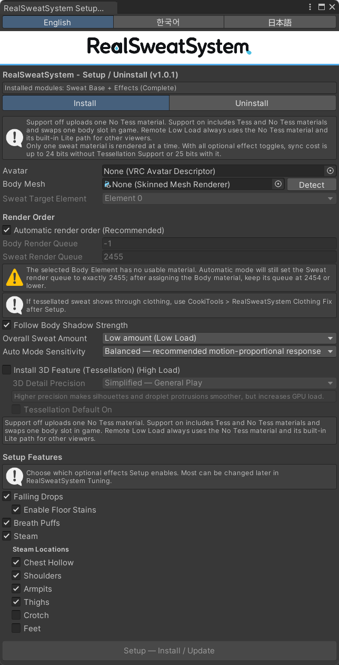This screenshot has width=339, height=665.
Task: Open the window's three-dot options menu
Action: pos(310,7)
